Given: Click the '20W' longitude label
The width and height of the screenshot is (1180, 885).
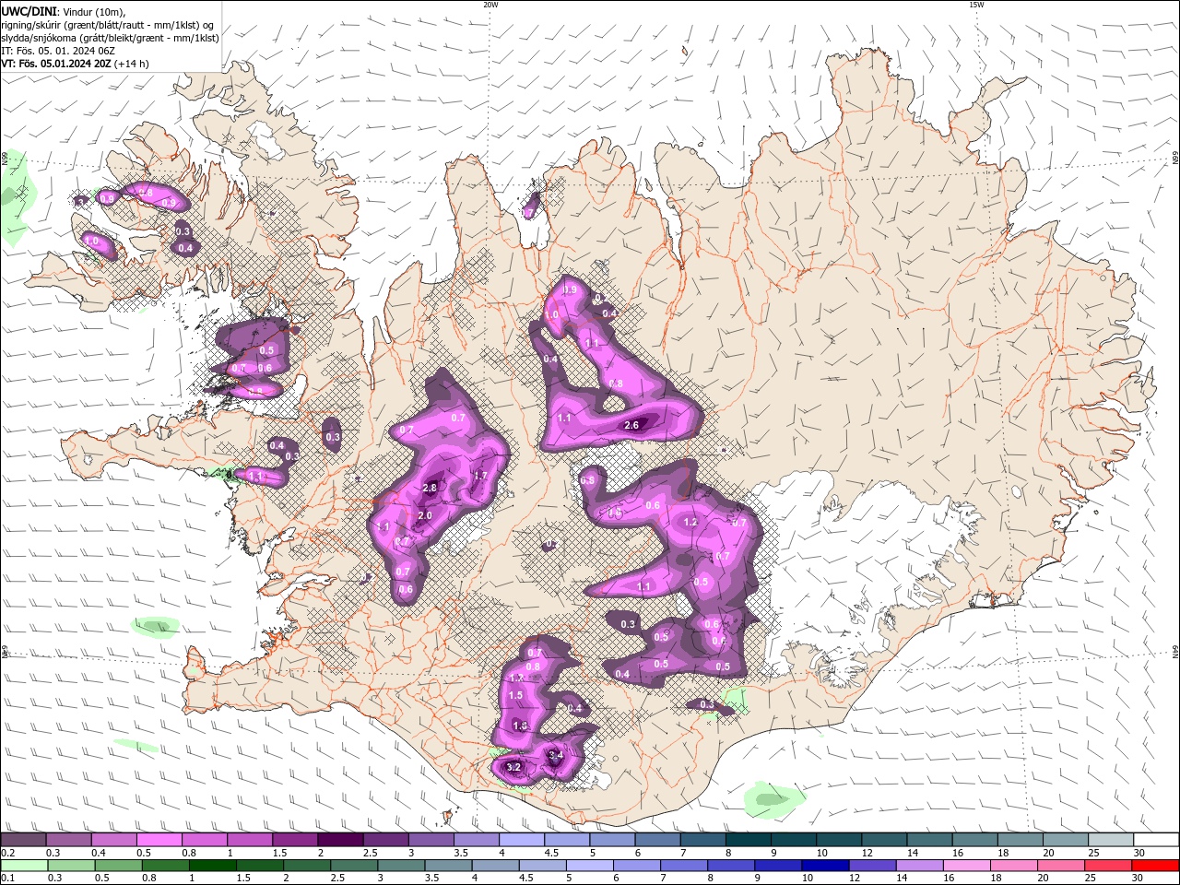Looking at the screenshot, I should click(490, 5).
